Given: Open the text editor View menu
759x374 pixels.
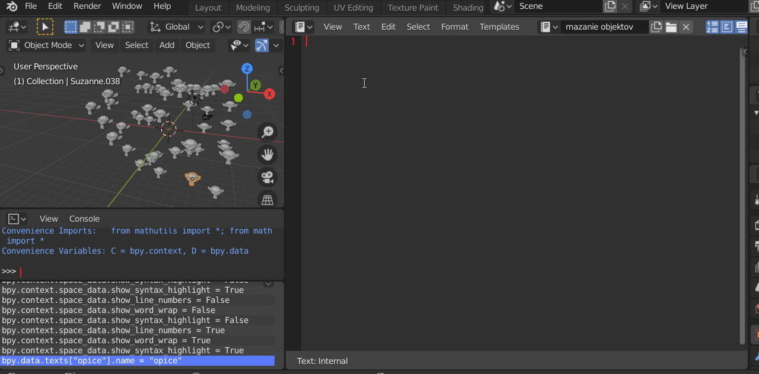Looking at the screenshot, I should [x=333, y=27].
